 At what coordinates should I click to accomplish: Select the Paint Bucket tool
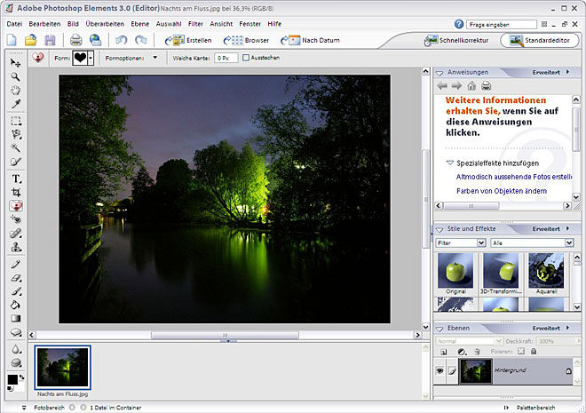[x=16, y=305]
